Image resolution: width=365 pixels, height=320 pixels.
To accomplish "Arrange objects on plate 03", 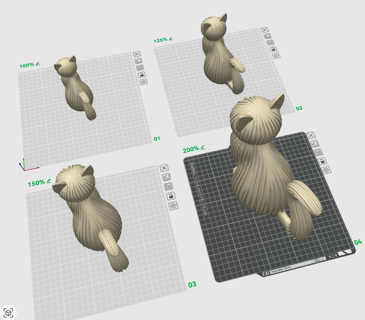I will [x=169, y=186].
